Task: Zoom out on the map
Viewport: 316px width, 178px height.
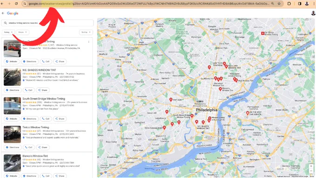Action: point(311,171)
